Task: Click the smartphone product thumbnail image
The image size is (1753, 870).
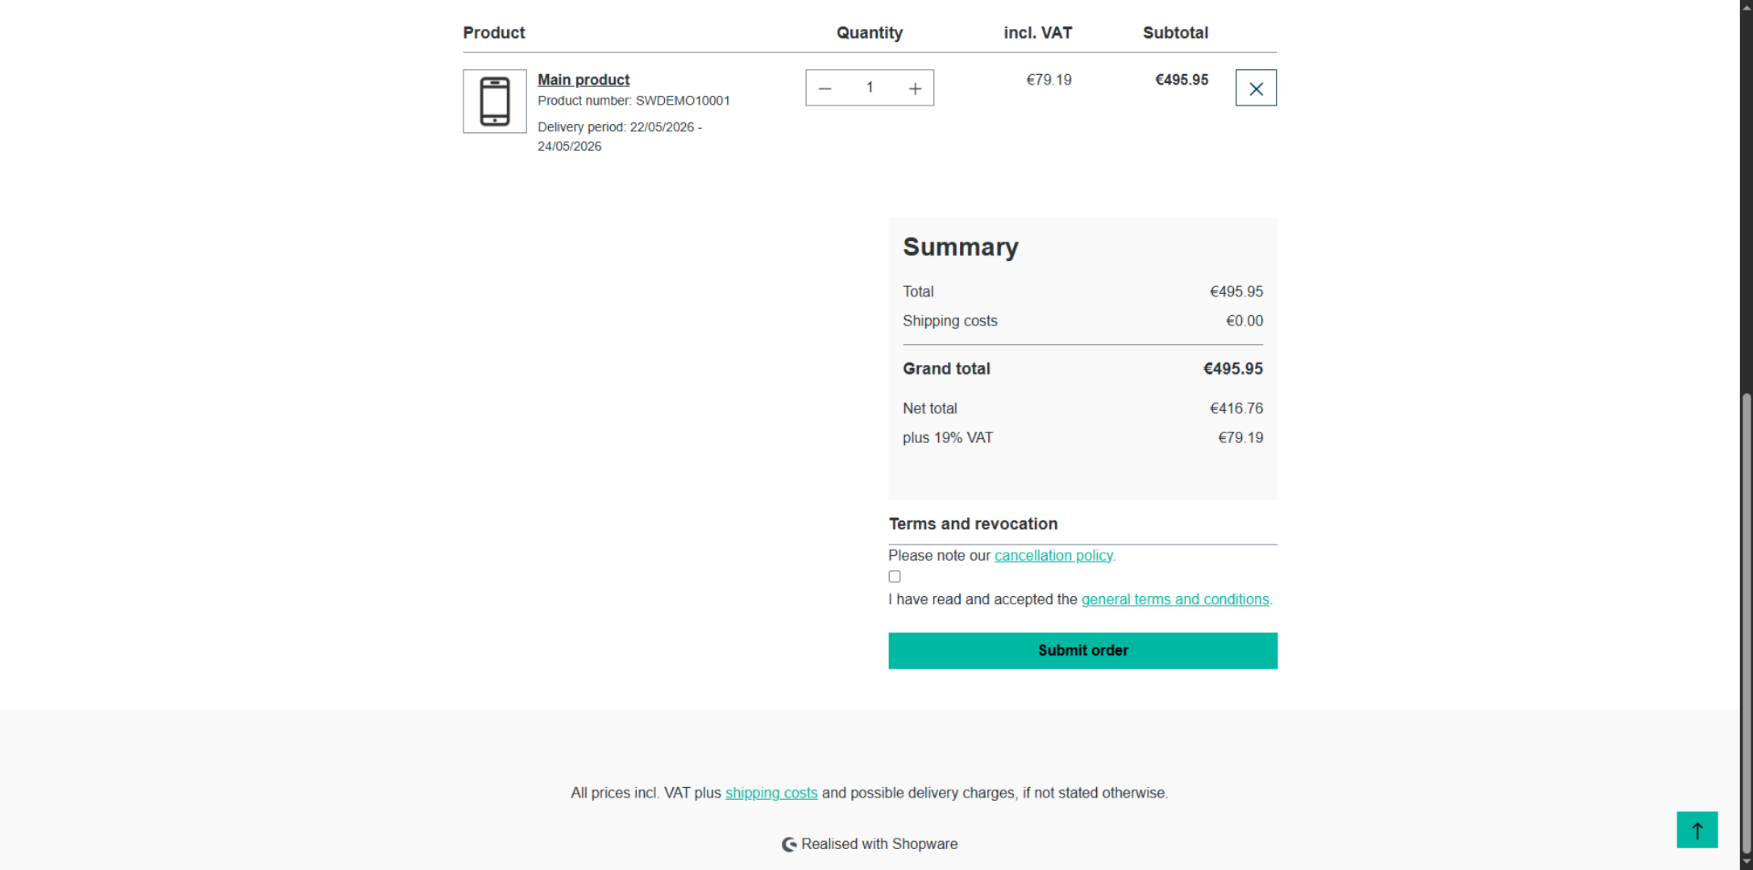Action: (495, 101)
